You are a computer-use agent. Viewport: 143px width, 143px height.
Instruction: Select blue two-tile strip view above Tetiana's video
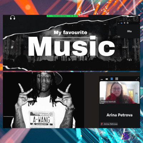click(x=112, y=79)
